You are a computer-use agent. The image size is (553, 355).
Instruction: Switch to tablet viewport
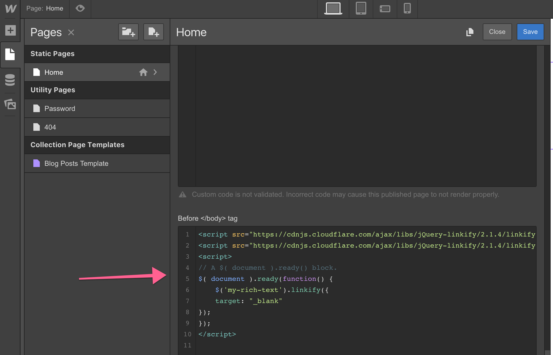pos(361,8)
